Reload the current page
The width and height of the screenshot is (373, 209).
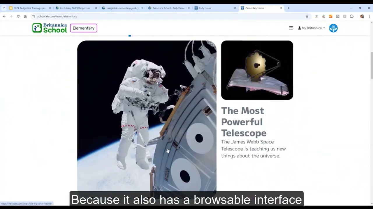coord(18,16)
